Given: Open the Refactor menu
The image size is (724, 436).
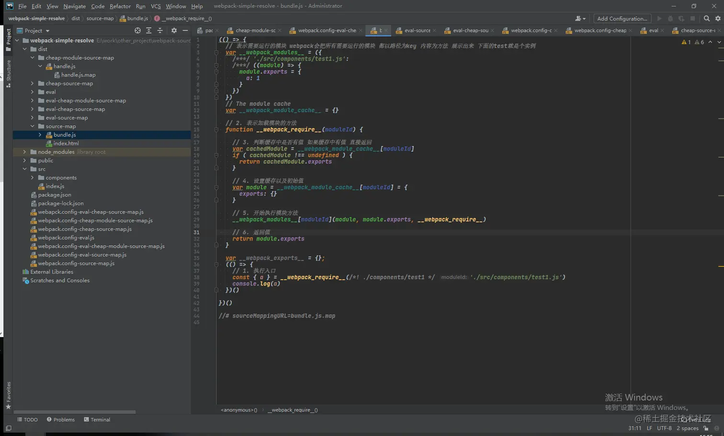Looking at the screenshot, I should [x=120, y=6].
